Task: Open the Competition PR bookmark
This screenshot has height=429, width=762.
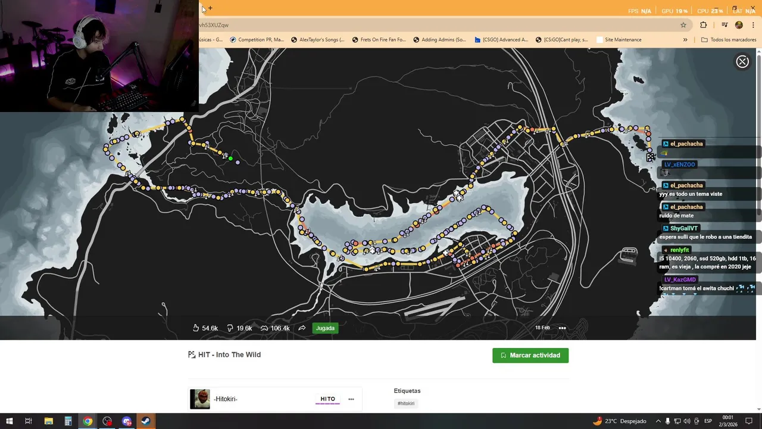Action: (x=257, y=40)
